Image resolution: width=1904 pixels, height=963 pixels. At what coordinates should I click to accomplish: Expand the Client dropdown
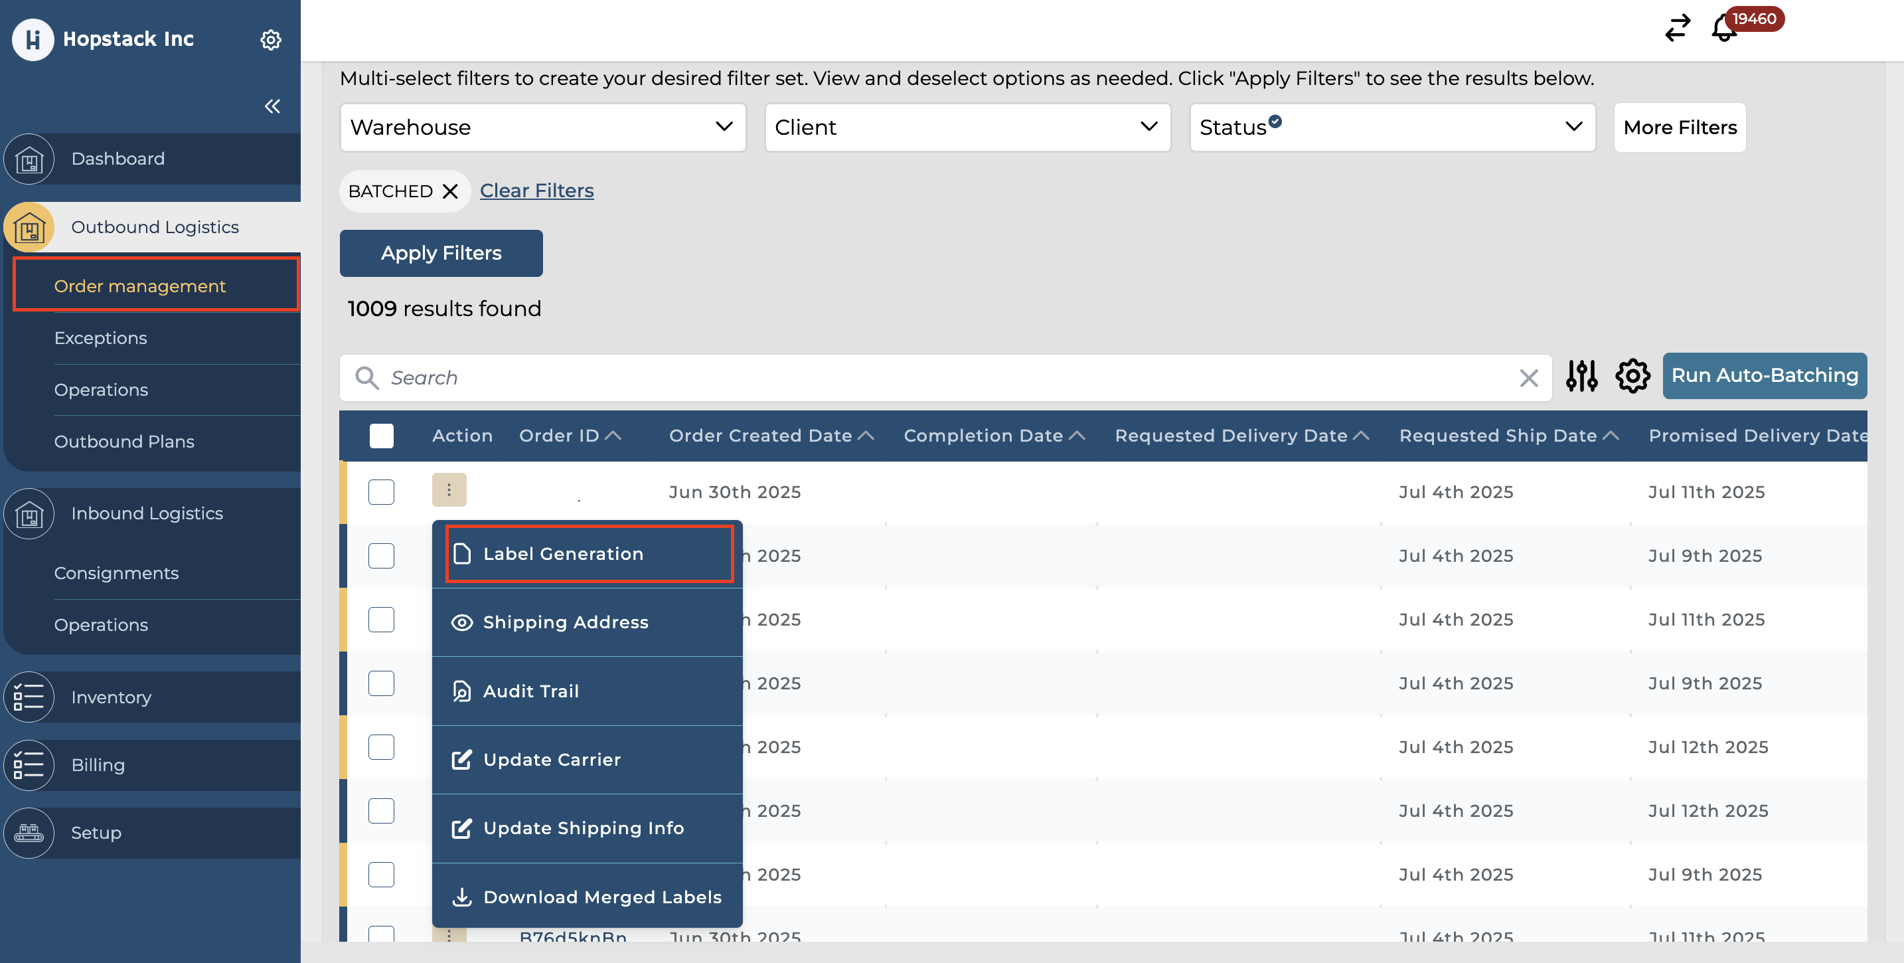[x=967, y=128]
